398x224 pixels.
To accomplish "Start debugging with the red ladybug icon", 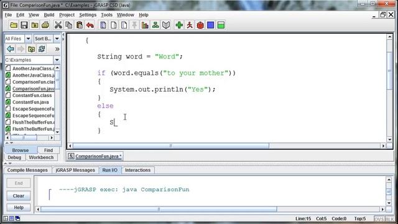I will 200,25.
